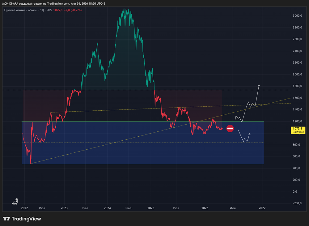Click the 2027 label on time axis
The width and height of the screenshot is (309, 226).
click(262, 208)
